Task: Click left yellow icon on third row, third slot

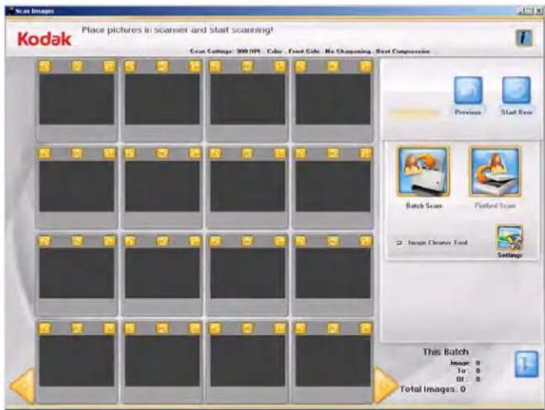Action: [215, 241]
